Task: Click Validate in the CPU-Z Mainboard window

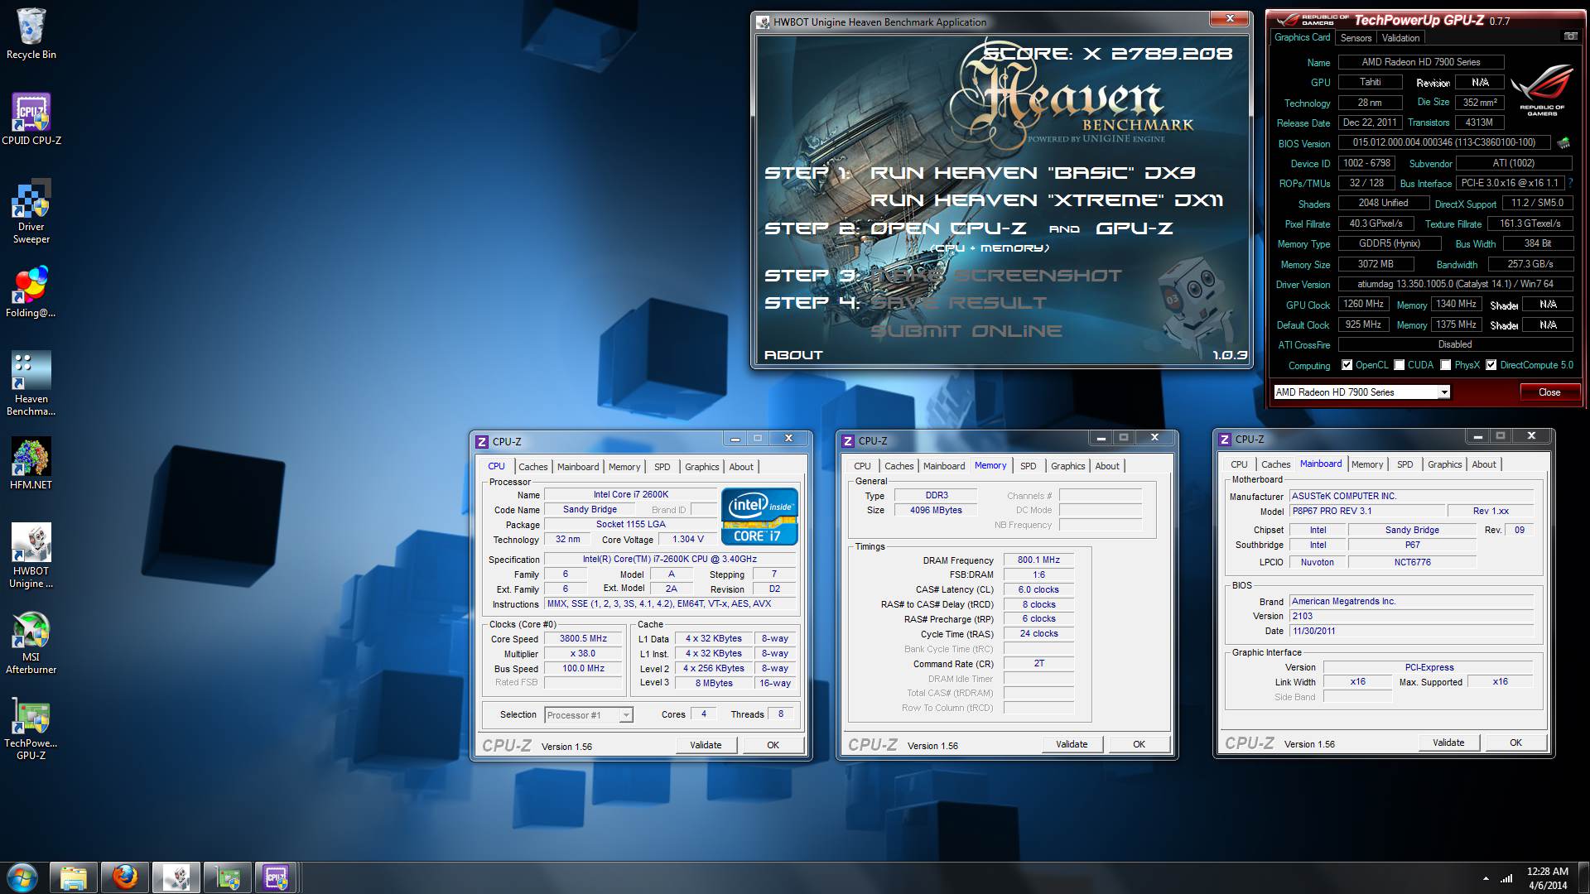Action: click(x=1448, y=743)
